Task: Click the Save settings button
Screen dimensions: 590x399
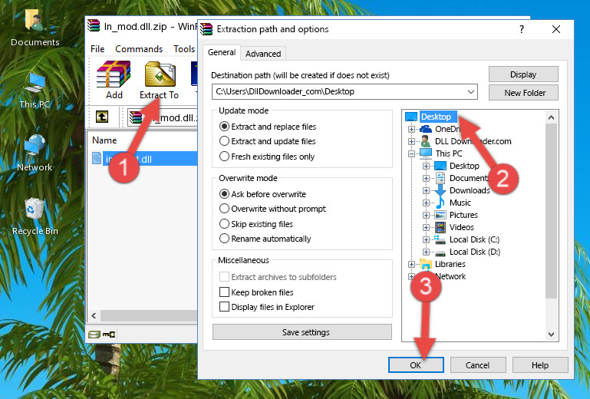Action: (302, 332)
